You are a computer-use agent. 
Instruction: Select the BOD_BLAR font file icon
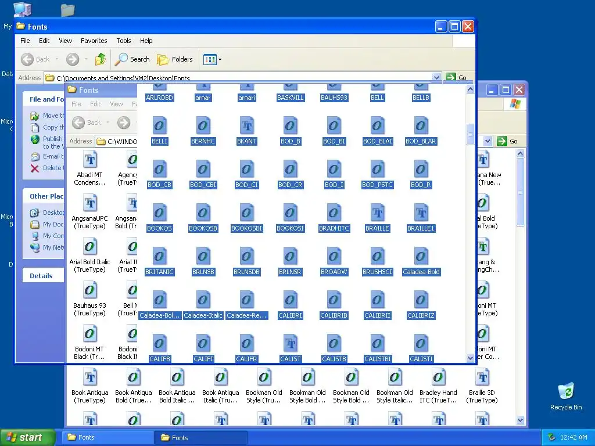pyautogui.click(x=421, y=126)
